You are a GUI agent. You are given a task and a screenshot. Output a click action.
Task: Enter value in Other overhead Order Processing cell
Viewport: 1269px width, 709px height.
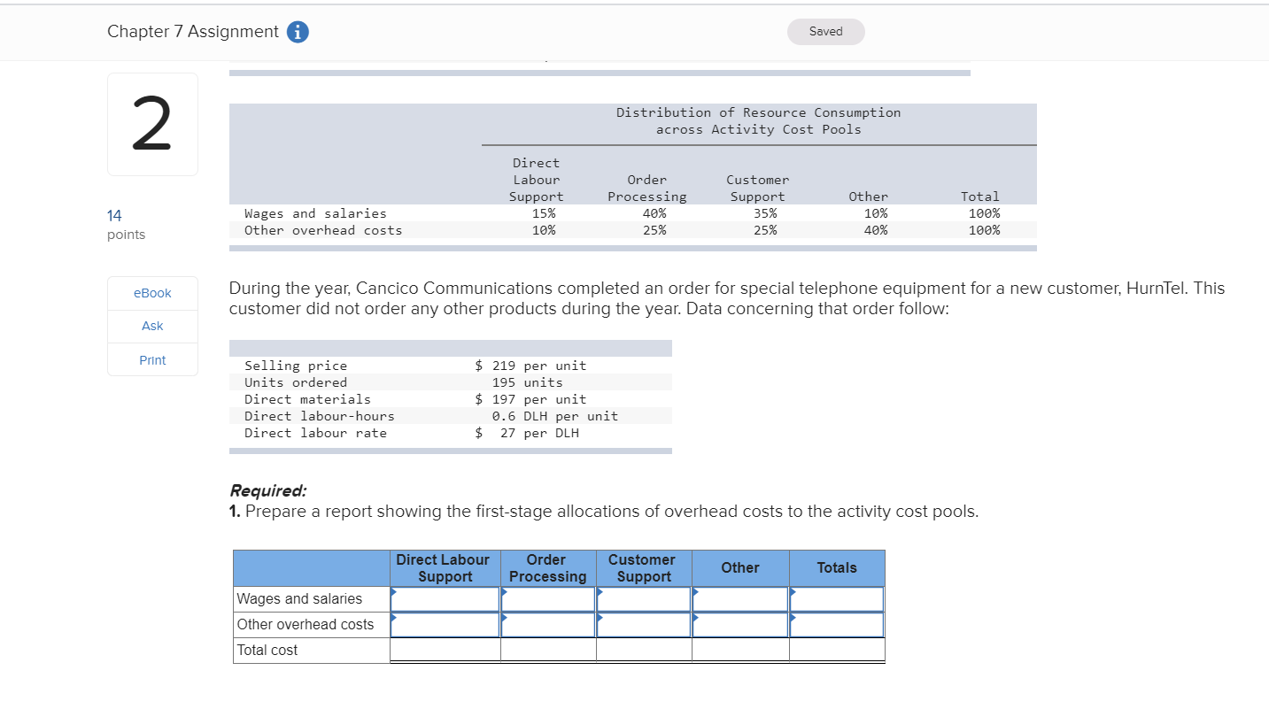coord(547,624)
